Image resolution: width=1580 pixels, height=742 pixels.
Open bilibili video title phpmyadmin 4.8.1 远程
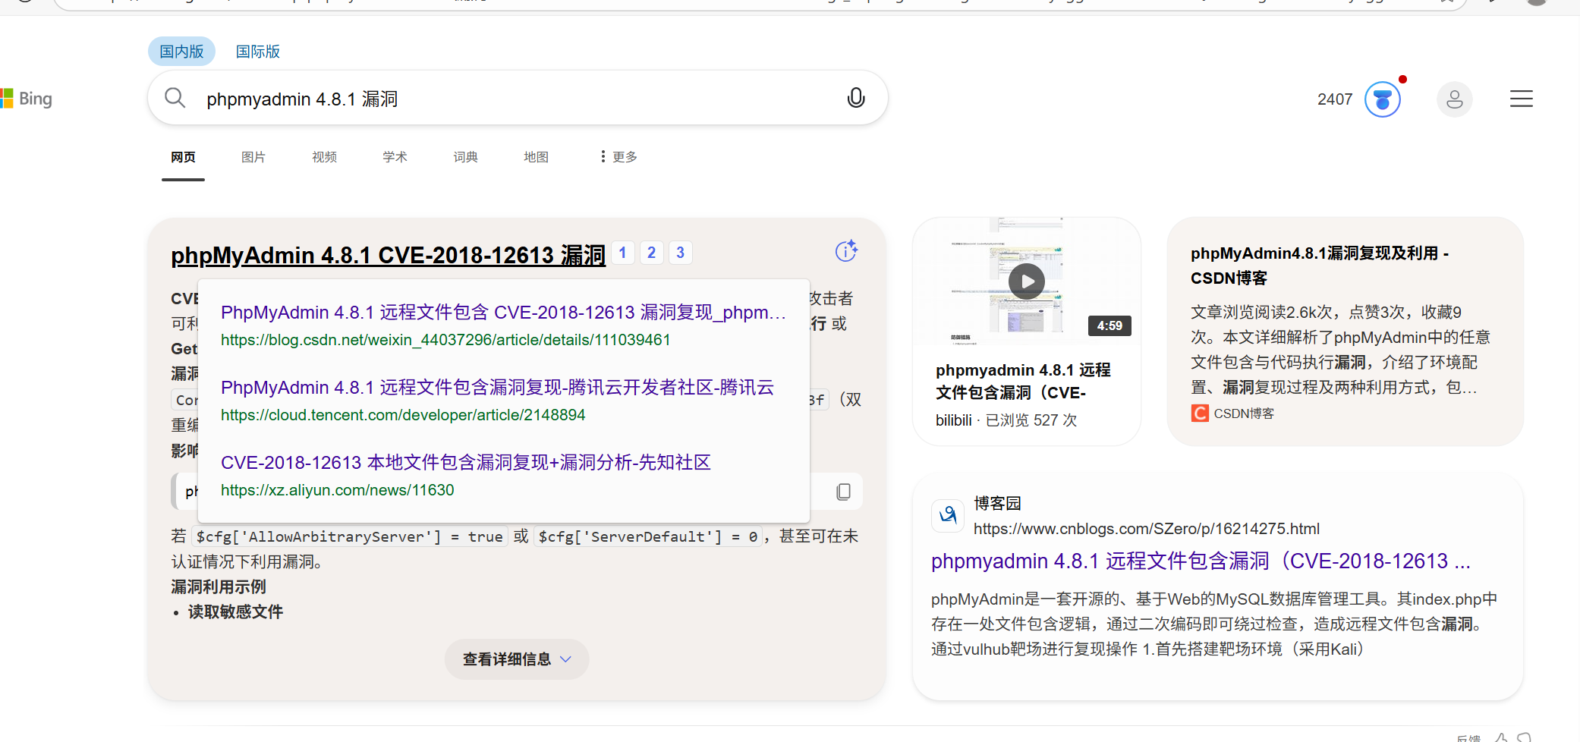pos(1023,381)
